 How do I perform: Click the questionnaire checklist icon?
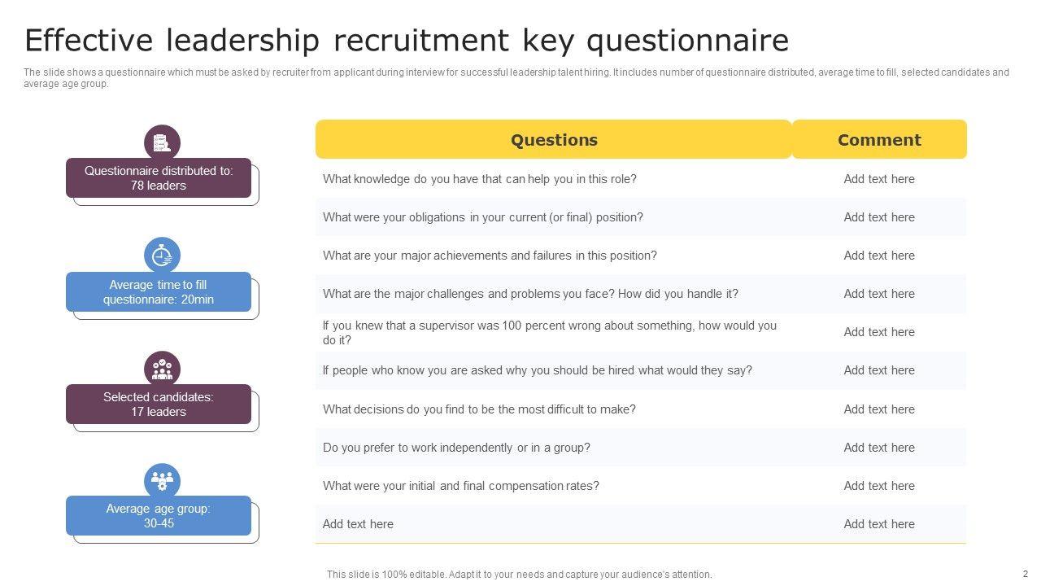[162, 143]
